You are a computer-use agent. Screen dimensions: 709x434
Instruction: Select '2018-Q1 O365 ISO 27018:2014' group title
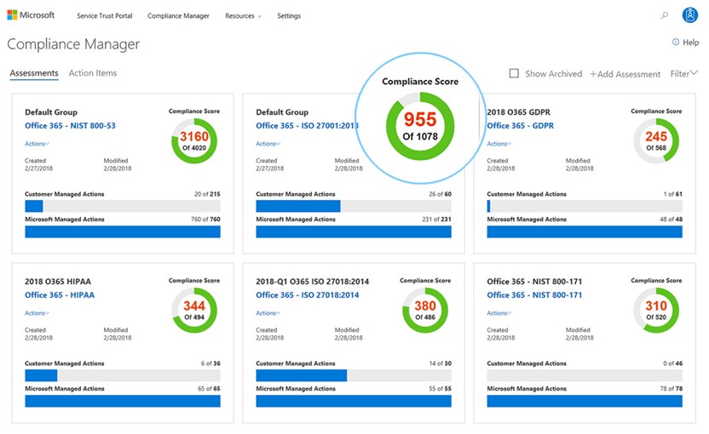pyautogui.click(x=313, y=282)
